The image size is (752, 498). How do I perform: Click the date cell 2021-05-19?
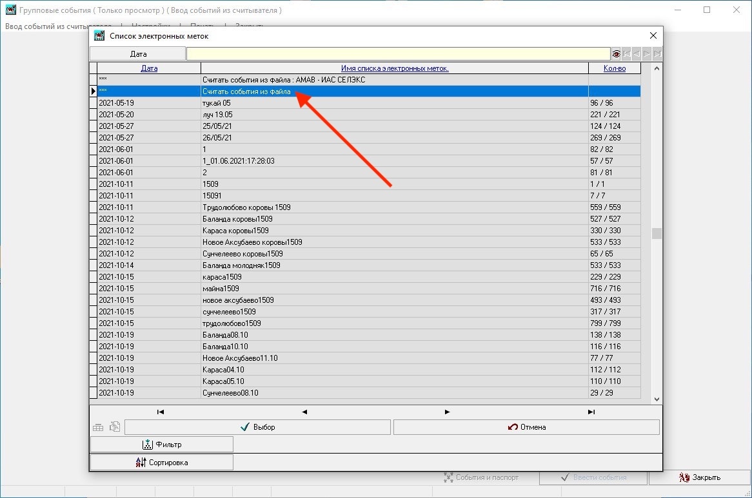(149, 103)
